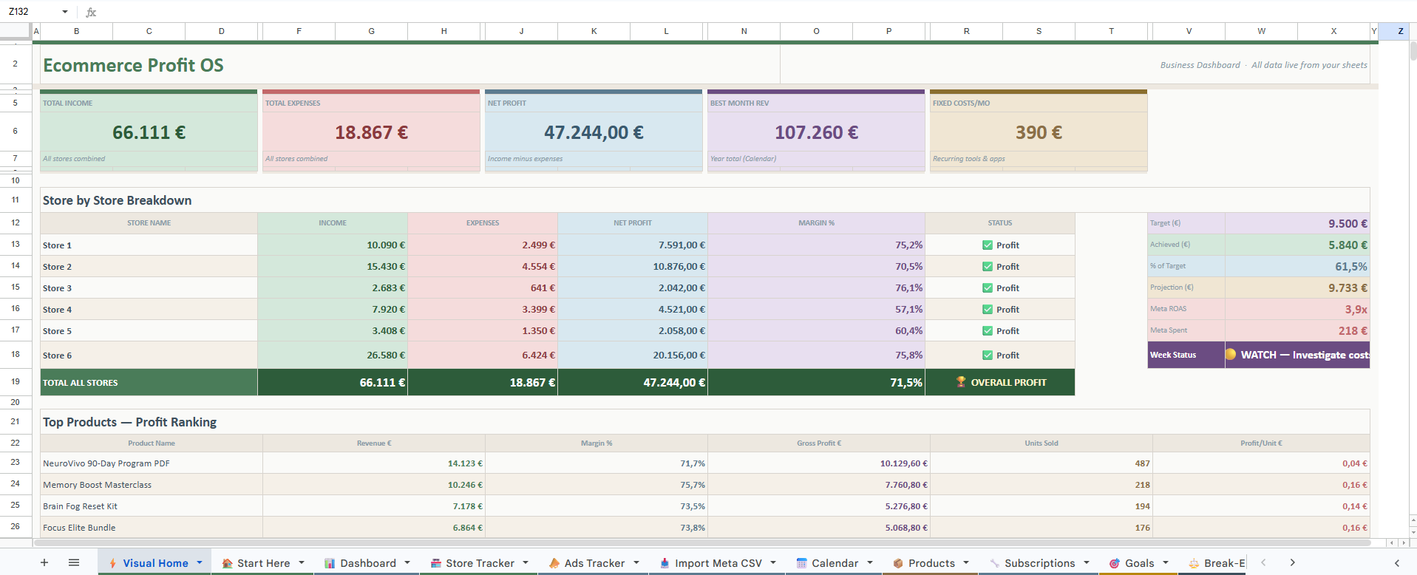
Task: Click the sheet tabs scroll right arrow
Action: pyautogui.click(x=1292, y=562)
